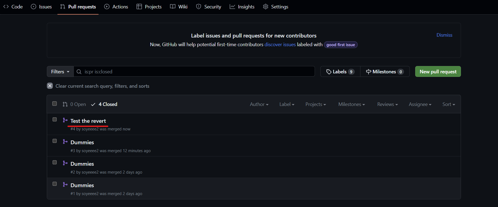The width and height of the screenshot is (498, 207).
Task: Check the box for PR #1 Dummies
Action: [x=54, y=184]
